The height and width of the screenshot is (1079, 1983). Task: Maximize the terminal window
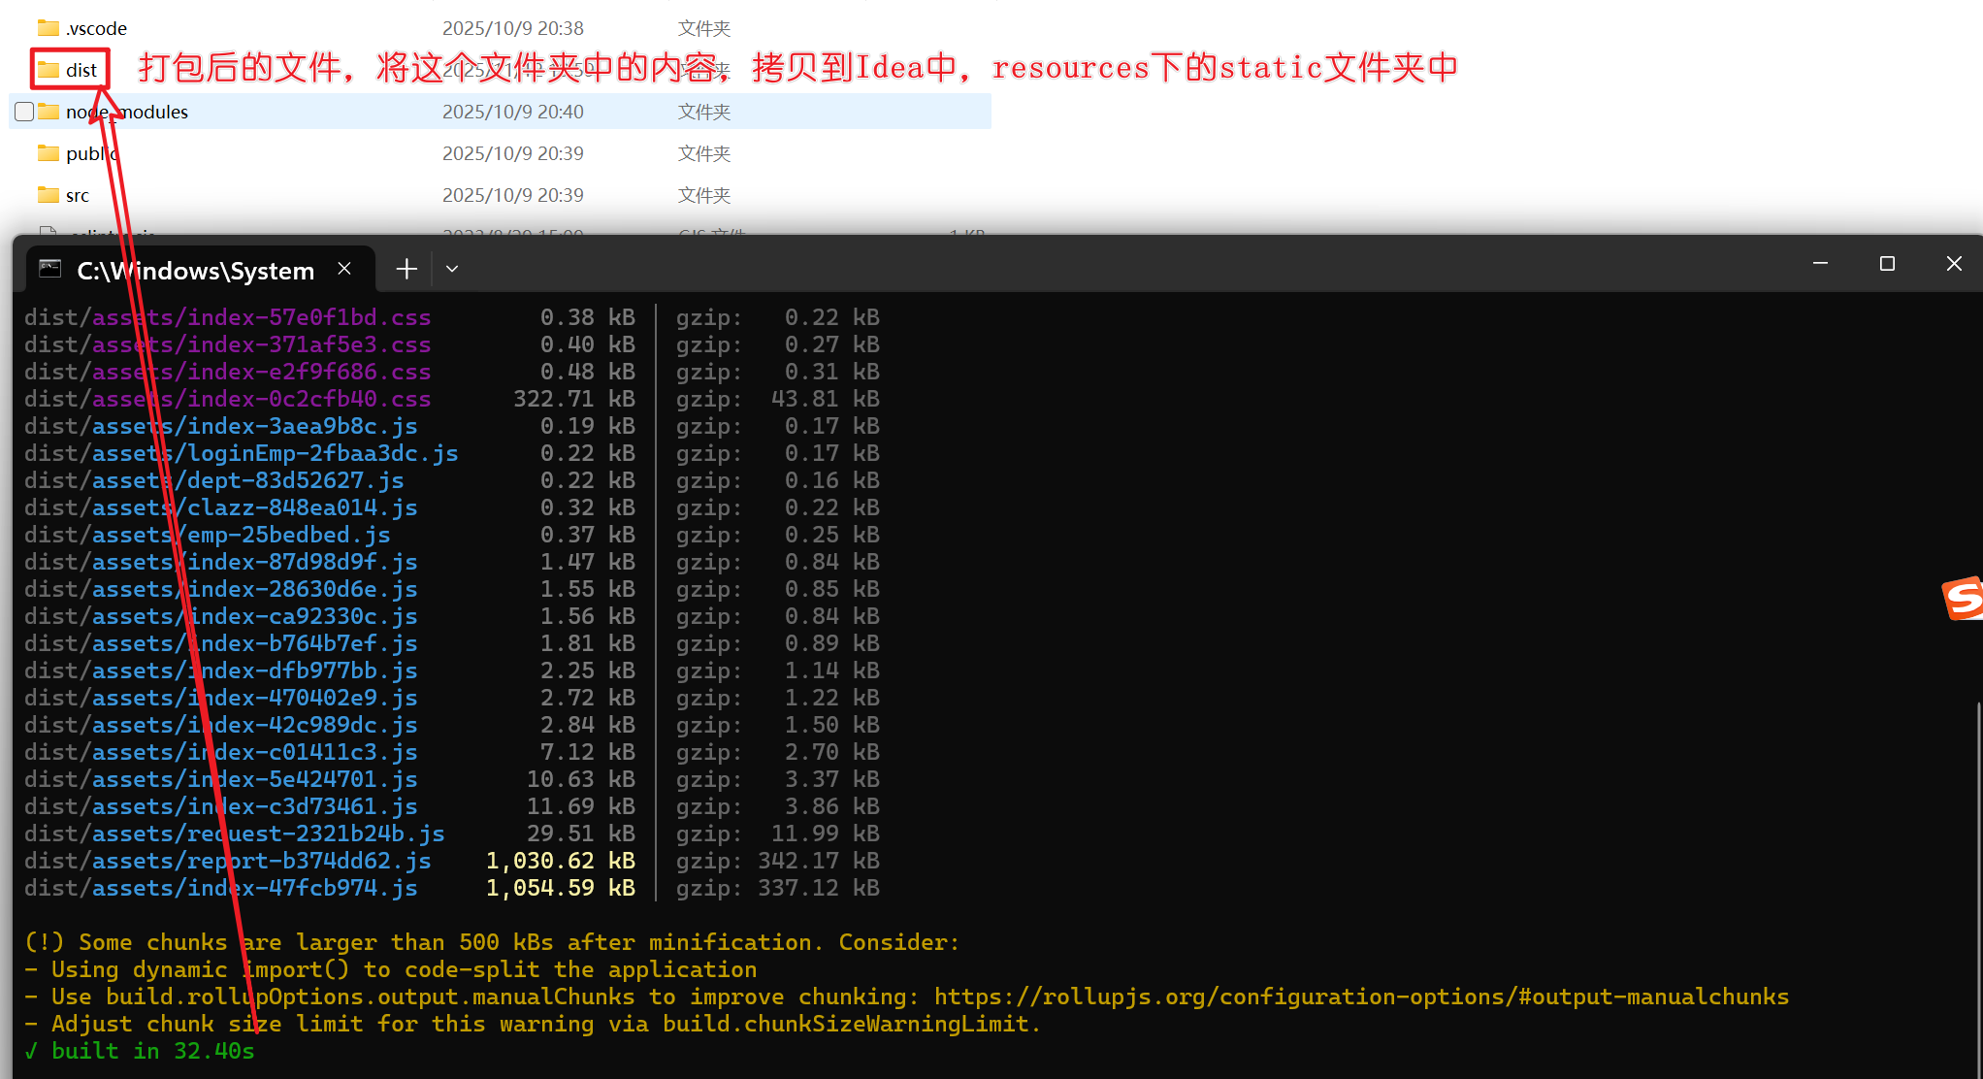[x=1887, y=264]
